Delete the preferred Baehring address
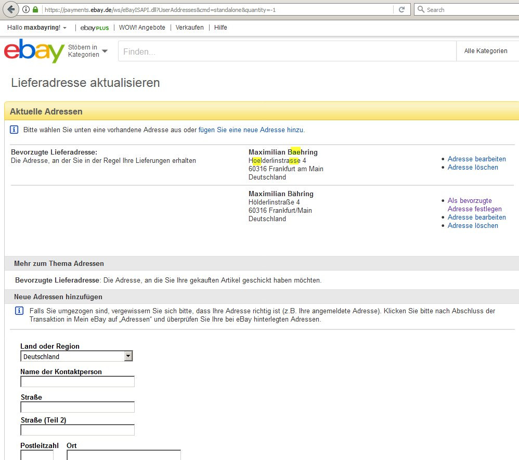Viewport: 519px width, 460px height. pos(473,167)
